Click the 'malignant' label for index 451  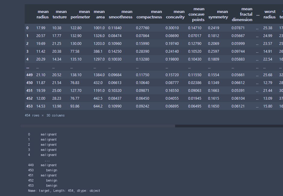(x=49, y=175)
